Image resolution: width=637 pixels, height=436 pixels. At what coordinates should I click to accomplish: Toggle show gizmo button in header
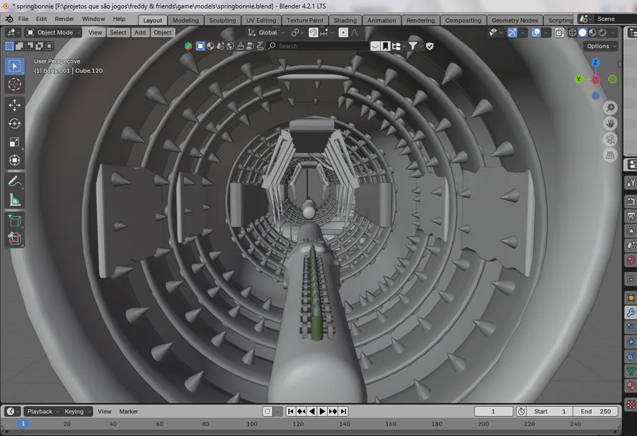click(x=512, y=33)
